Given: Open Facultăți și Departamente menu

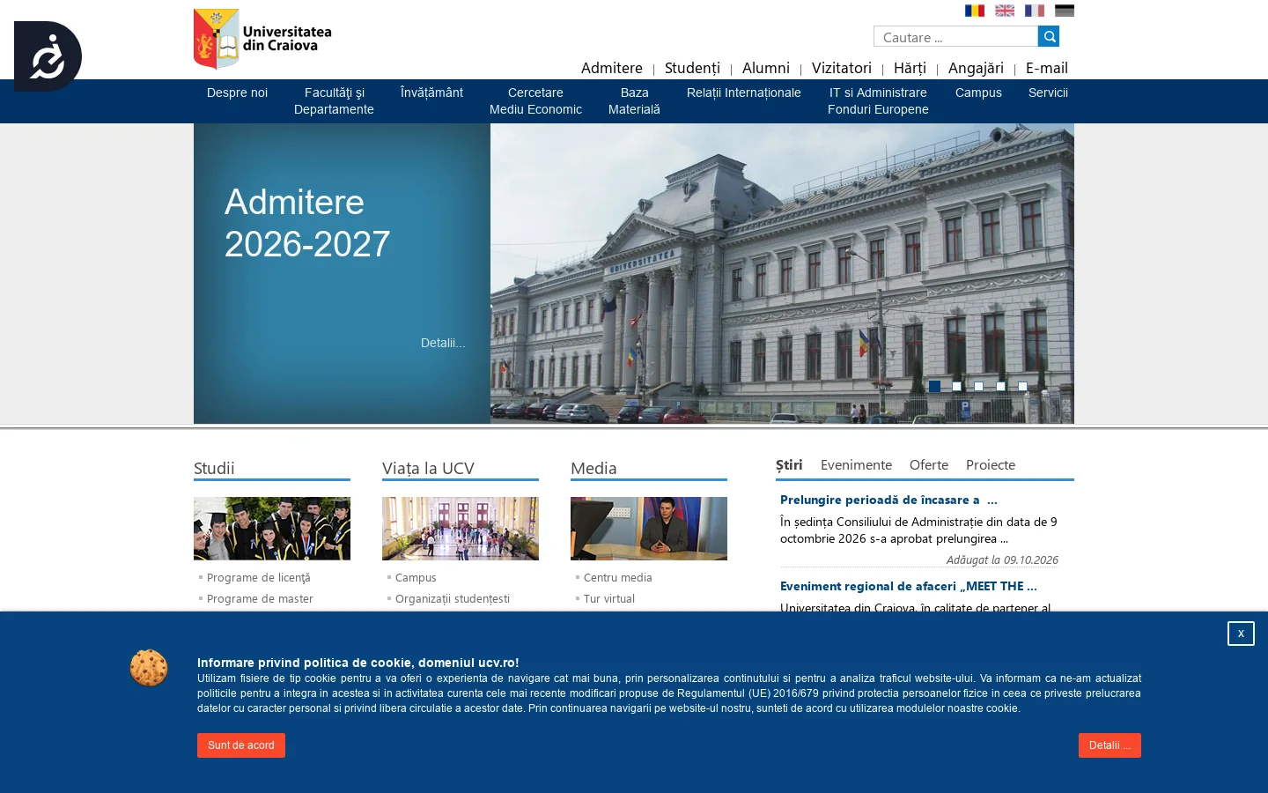Looking at the screenshot, I should [x=334, y=100].
